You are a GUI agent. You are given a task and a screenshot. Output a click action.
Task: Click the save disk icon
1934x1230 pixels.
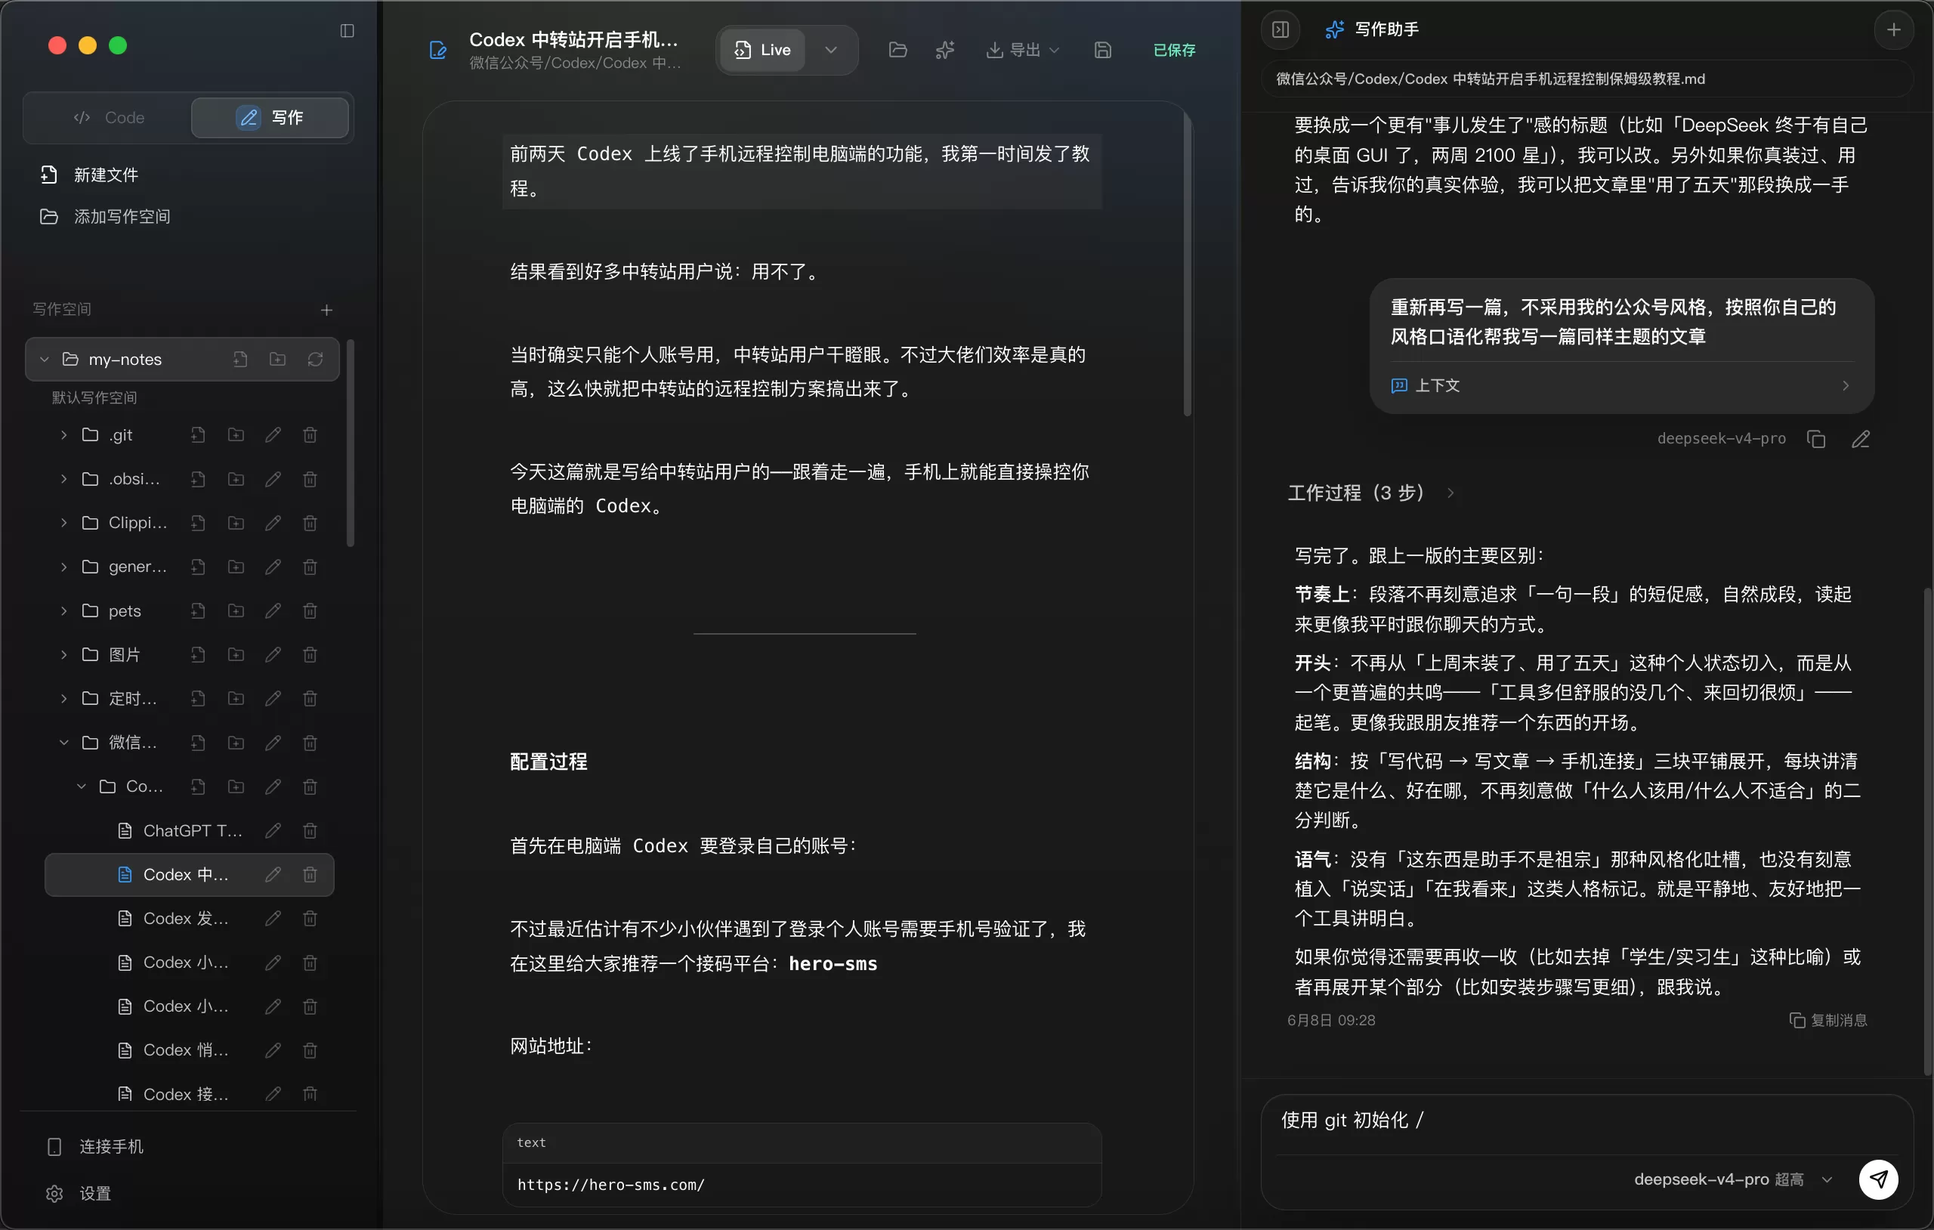1103,50
